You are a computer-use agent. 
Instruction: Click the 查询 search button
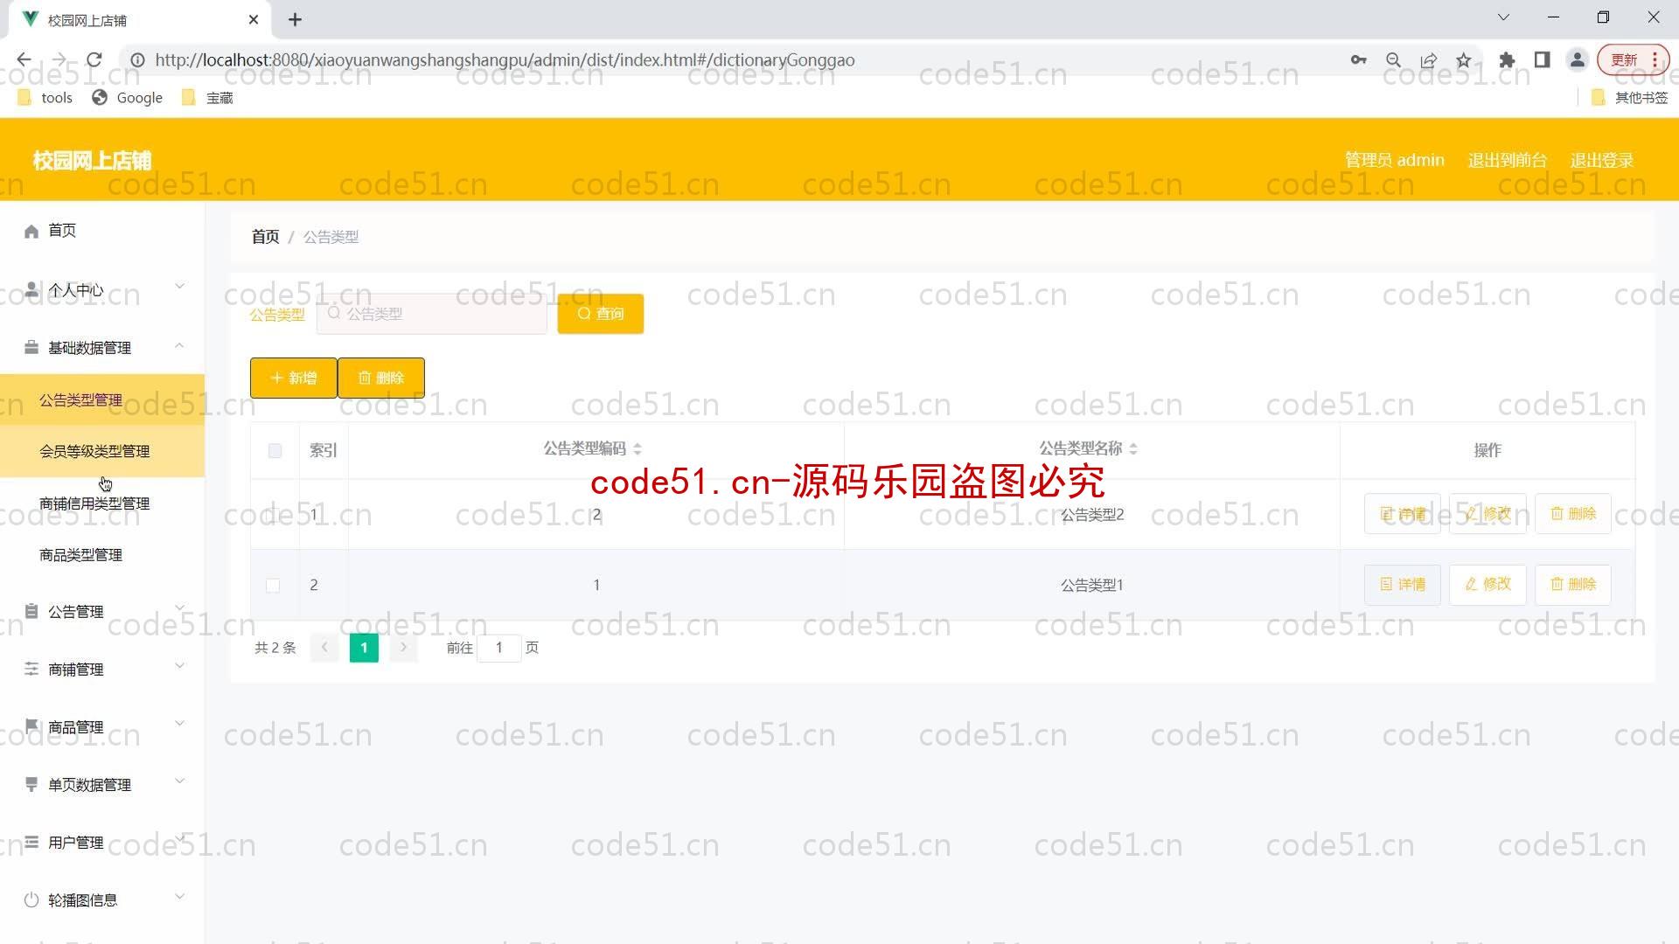click(601, 314)
